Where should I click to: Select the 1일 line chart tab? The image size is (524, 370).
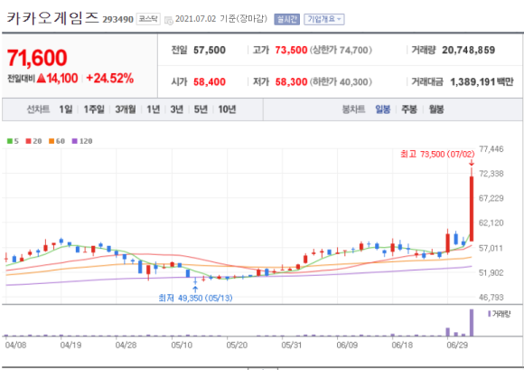pos(65,109)
